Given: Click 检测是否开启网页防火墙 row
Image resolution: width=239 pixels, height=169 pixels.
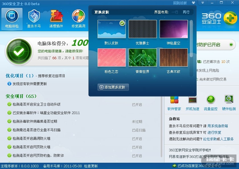Looking at the screenshot, I should (x=75, y=147).
